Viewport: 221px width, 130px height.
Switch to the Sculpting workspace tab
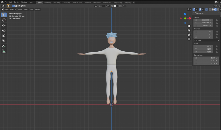click(x=57, y=2)
